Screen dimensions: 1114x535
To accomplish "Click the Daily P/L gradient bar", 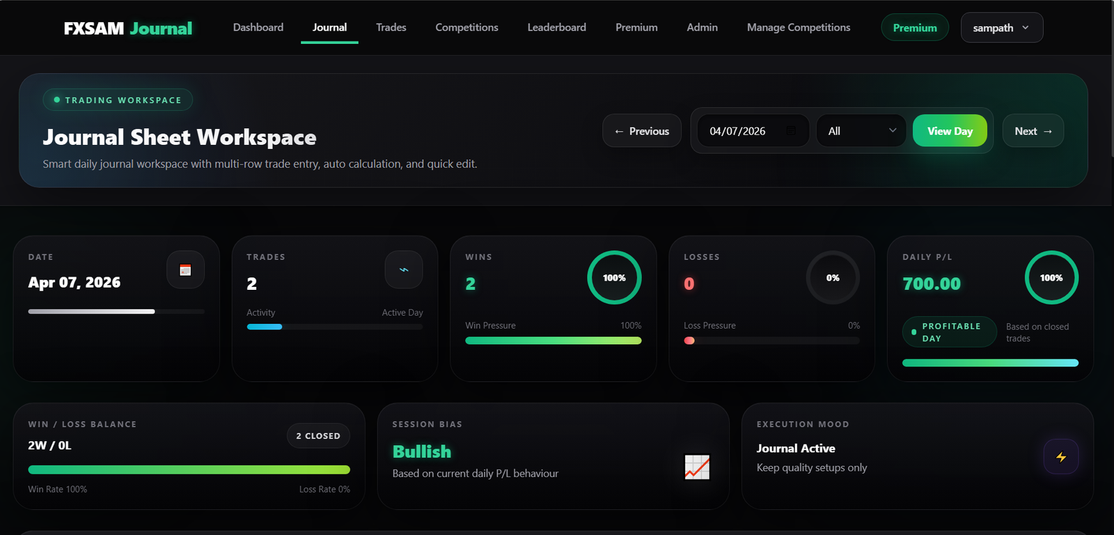I will click(990, 363).
